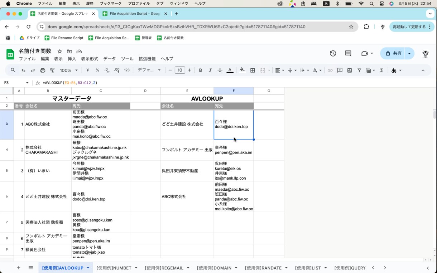
Task: Click 再起動して更新する in Chrome
Action: click(412, 27)
